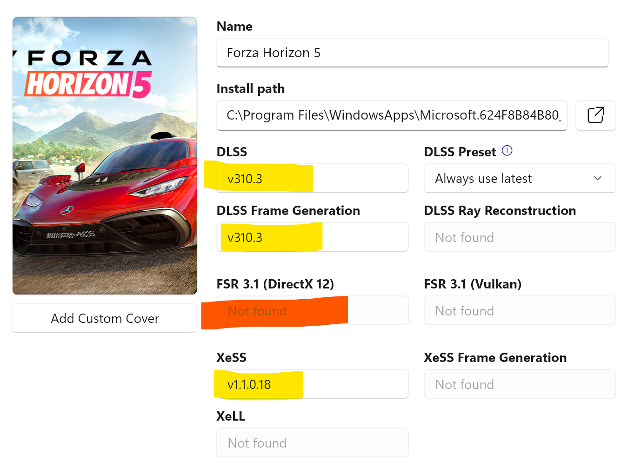The image size is (627, 469).
Task: Click the DLSS Ray Reconstruction Not found box
Action: tap(520, 237)
